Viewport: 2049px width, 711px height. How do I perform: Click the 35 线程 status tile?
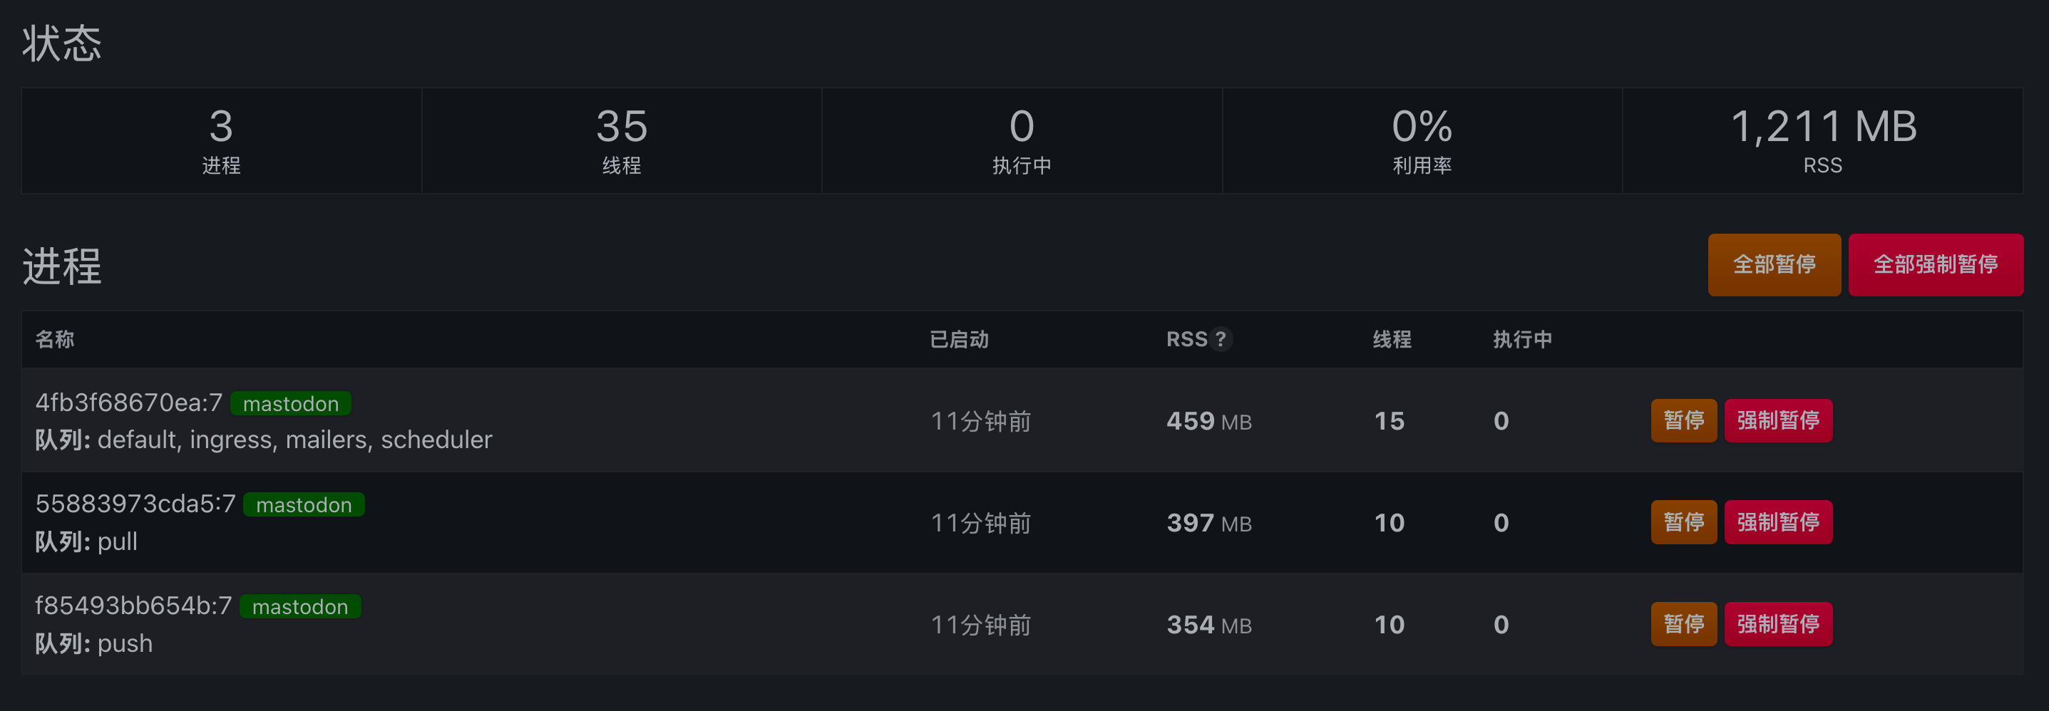pyautogui.click(x=621, y=140)
